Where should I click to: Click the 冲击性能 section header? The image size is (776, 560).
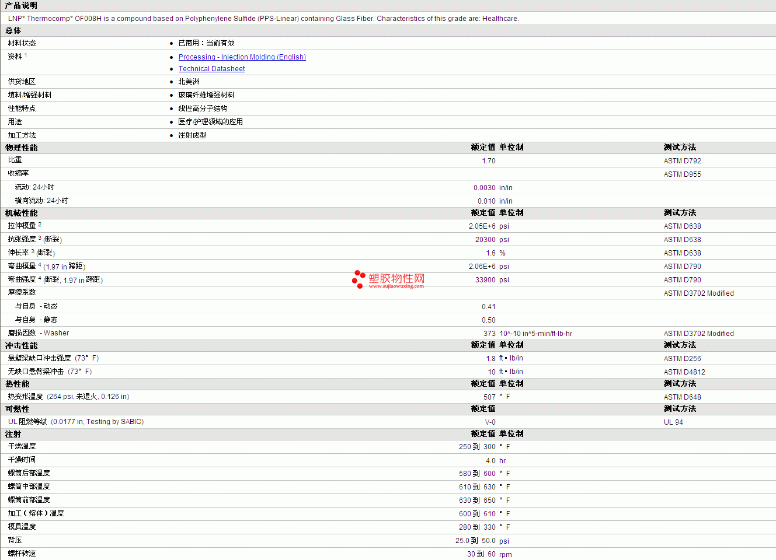(21, 345)
